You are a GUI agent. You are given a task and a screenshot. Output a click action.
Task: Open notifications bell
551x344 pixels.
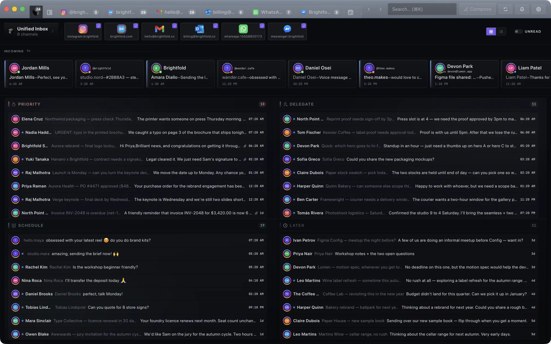click(x=522, y=9)
